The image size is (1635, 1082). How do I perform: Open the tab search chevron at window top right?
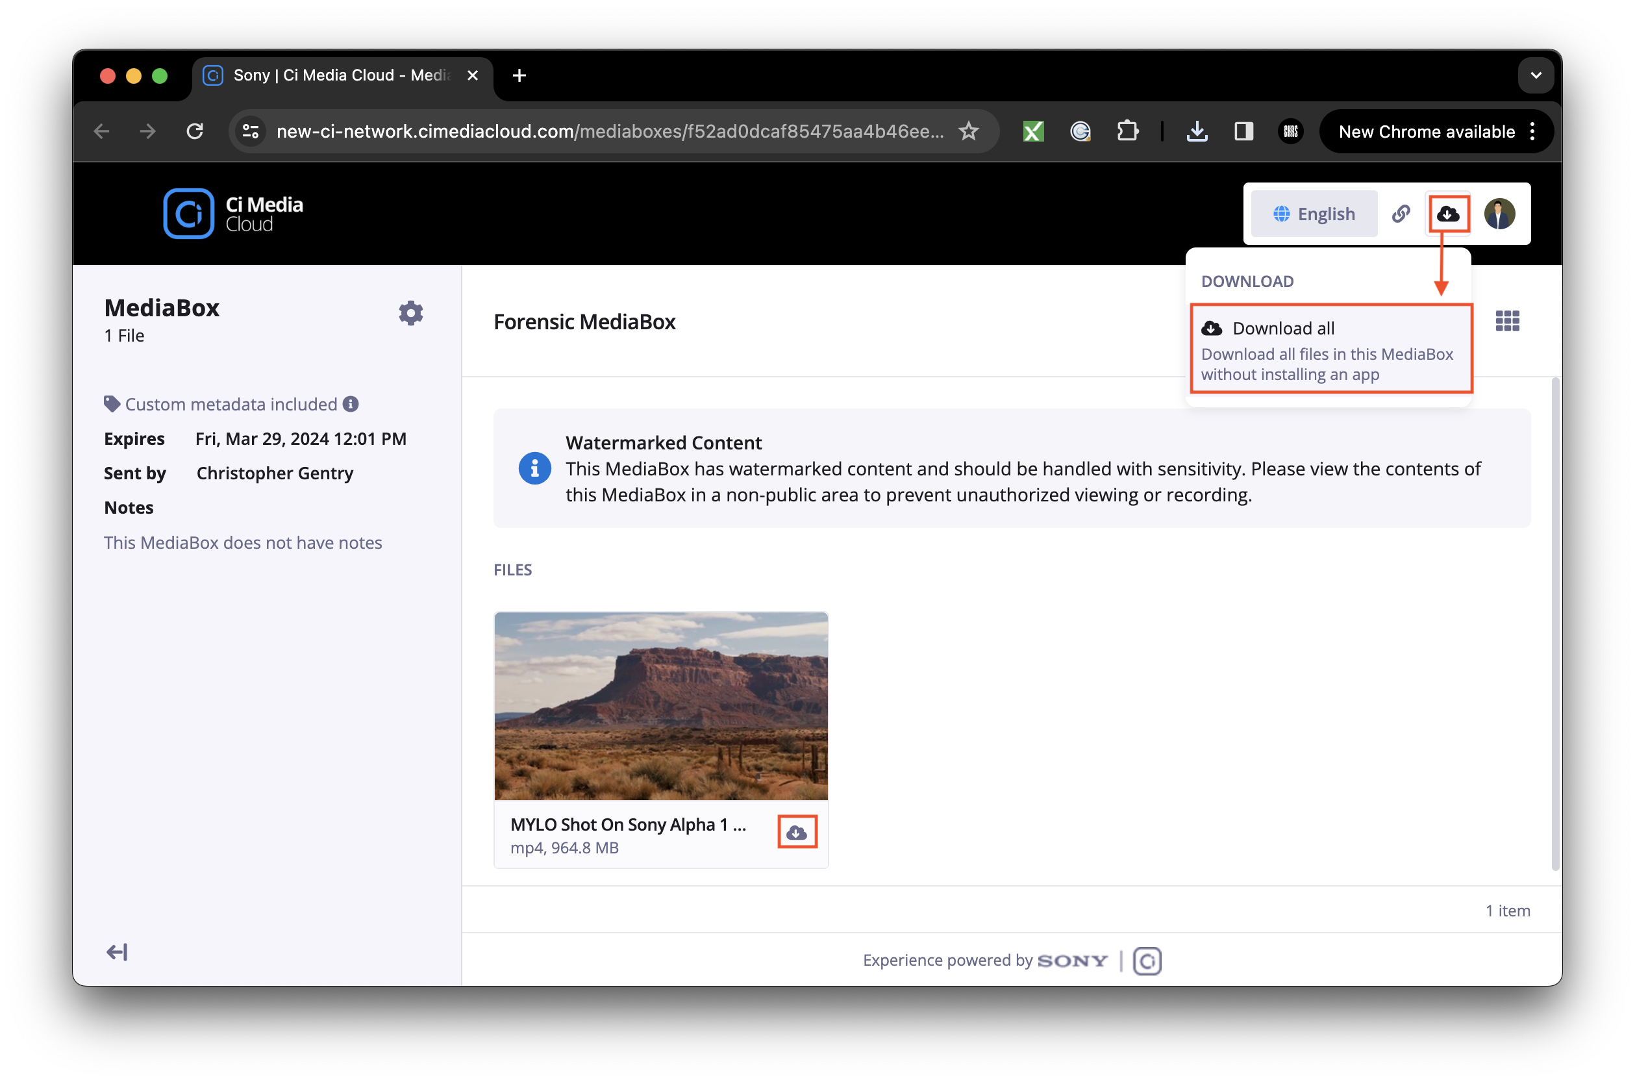(x=1536, y=75)
